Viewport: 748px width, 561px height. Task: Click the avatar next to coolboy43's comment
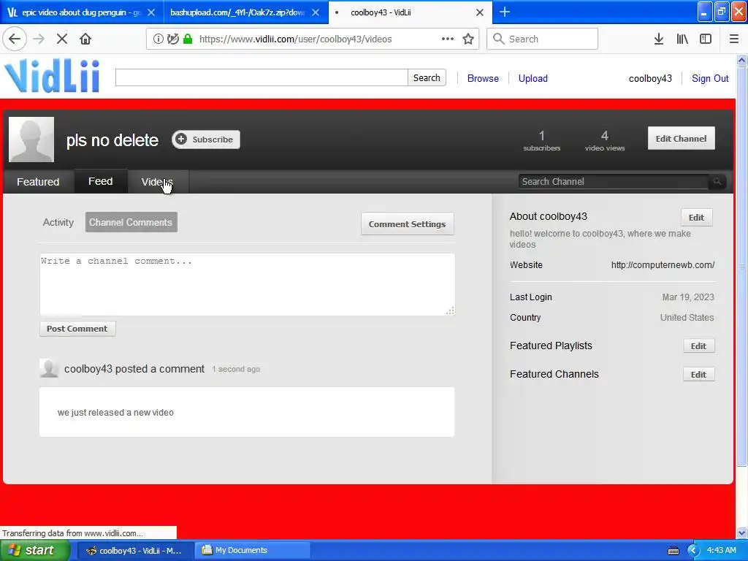click(x=49, y=369)
